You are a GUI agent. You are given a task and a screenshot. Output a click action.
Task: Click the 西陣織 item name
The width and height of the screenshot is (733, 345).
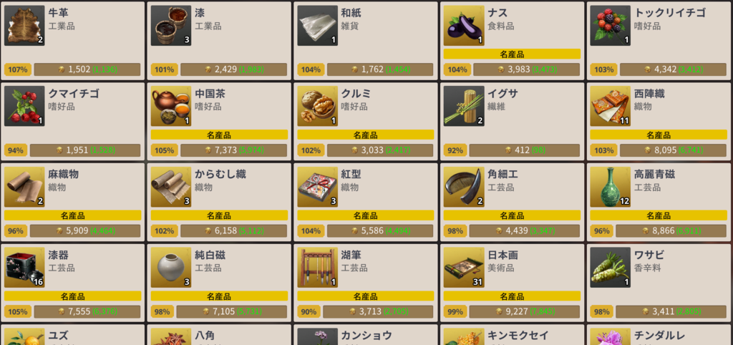[x=649, y=94]
